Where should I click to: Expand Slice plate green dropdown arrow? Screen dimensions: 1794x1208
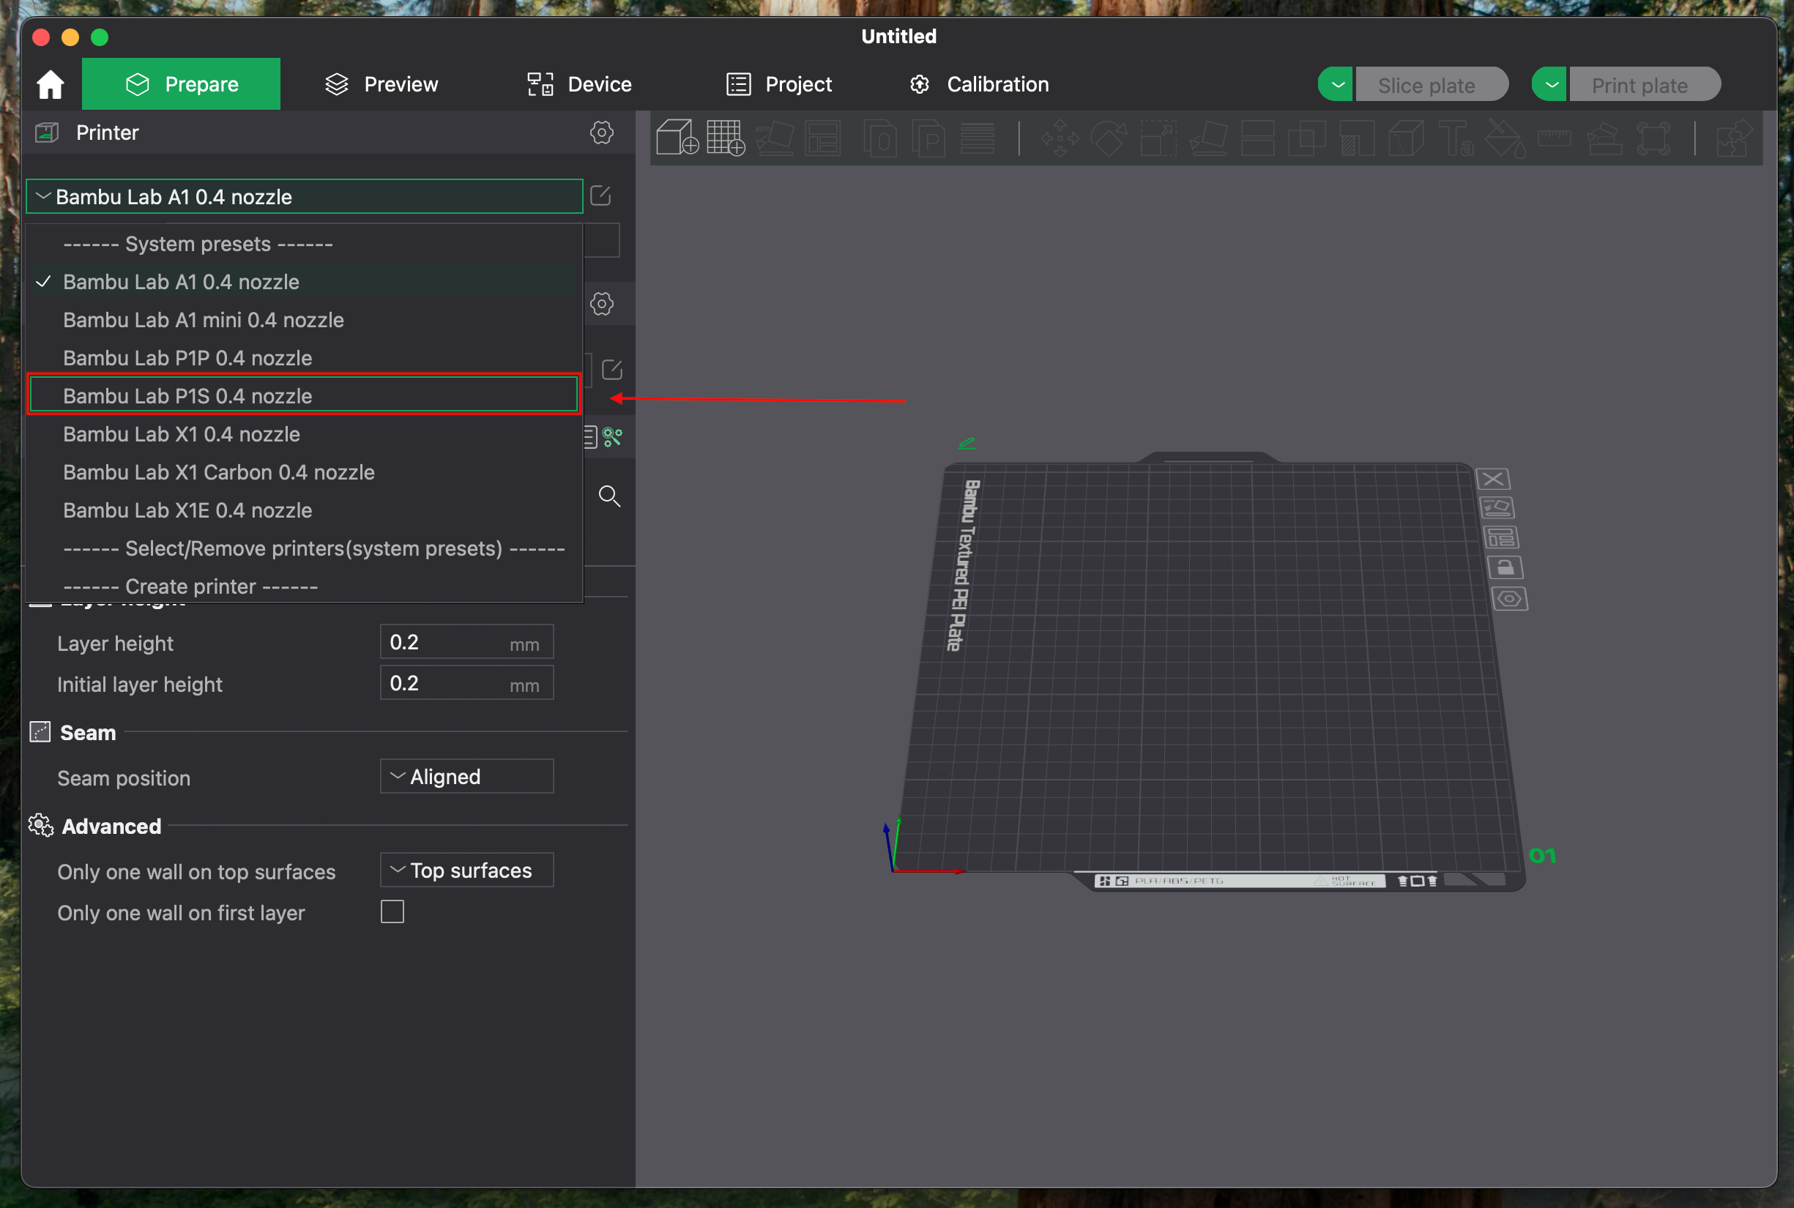click(1337, 85)
